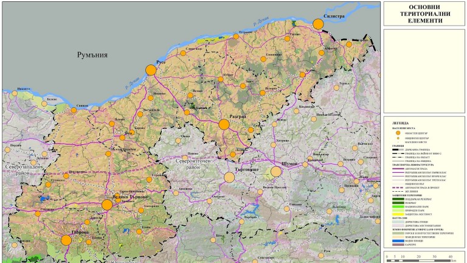The image size is (467, 263).
Task: Click the Румъния country label
Action: click(92, 55)
